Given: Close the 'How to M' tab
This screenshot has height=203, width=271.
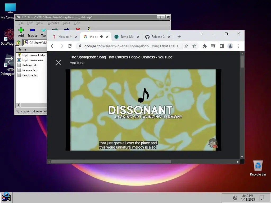Looking at the screenshot, I should [x=76, y=37].
